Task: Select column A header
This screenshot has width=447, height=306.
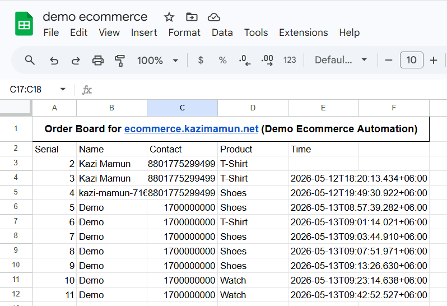Action: 54,108
